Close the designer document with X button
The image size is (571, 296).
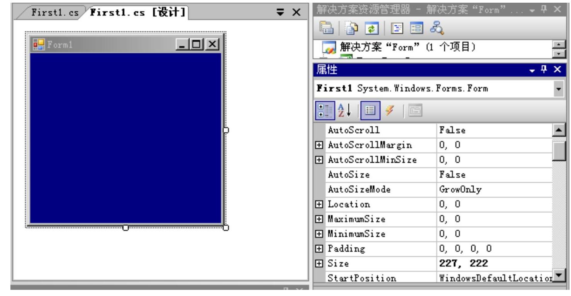296,13
